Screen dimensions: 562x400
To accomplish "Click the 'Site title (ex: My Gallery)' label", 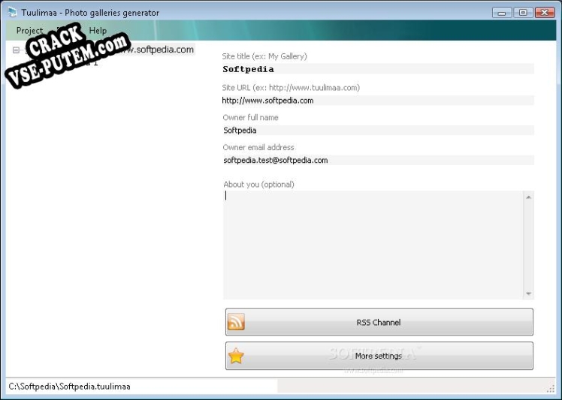I will [264, 56].
